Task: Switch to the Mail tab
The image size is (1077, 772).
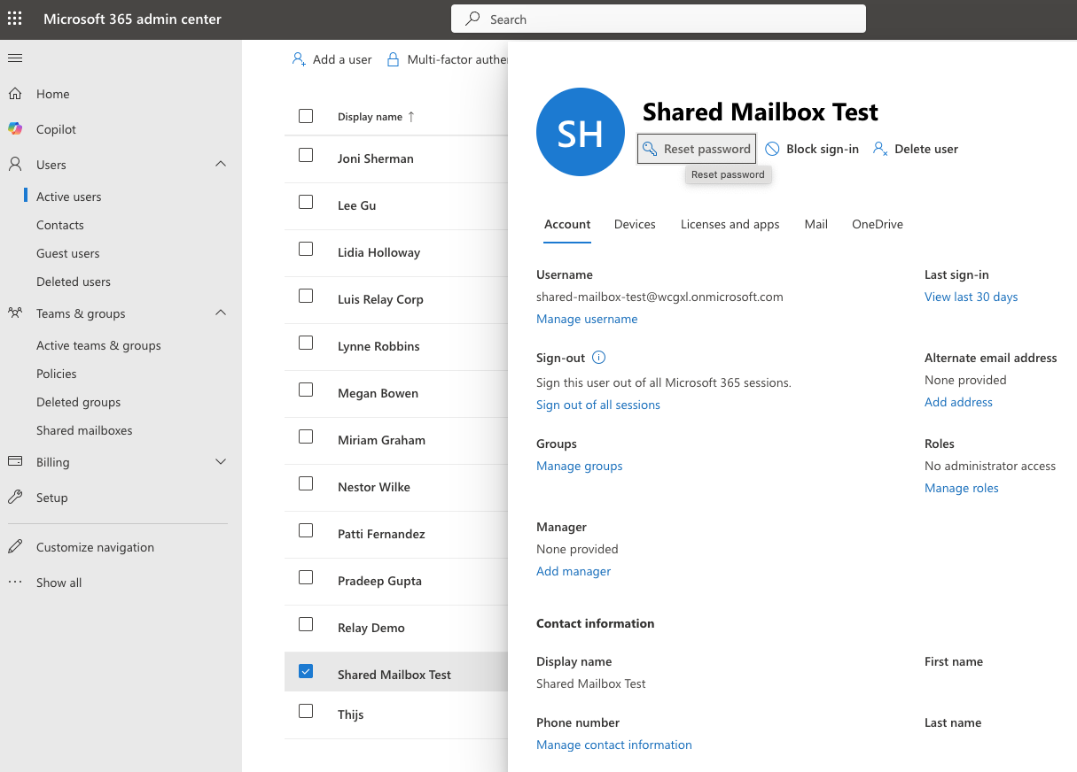Action: tap(816, 224)
